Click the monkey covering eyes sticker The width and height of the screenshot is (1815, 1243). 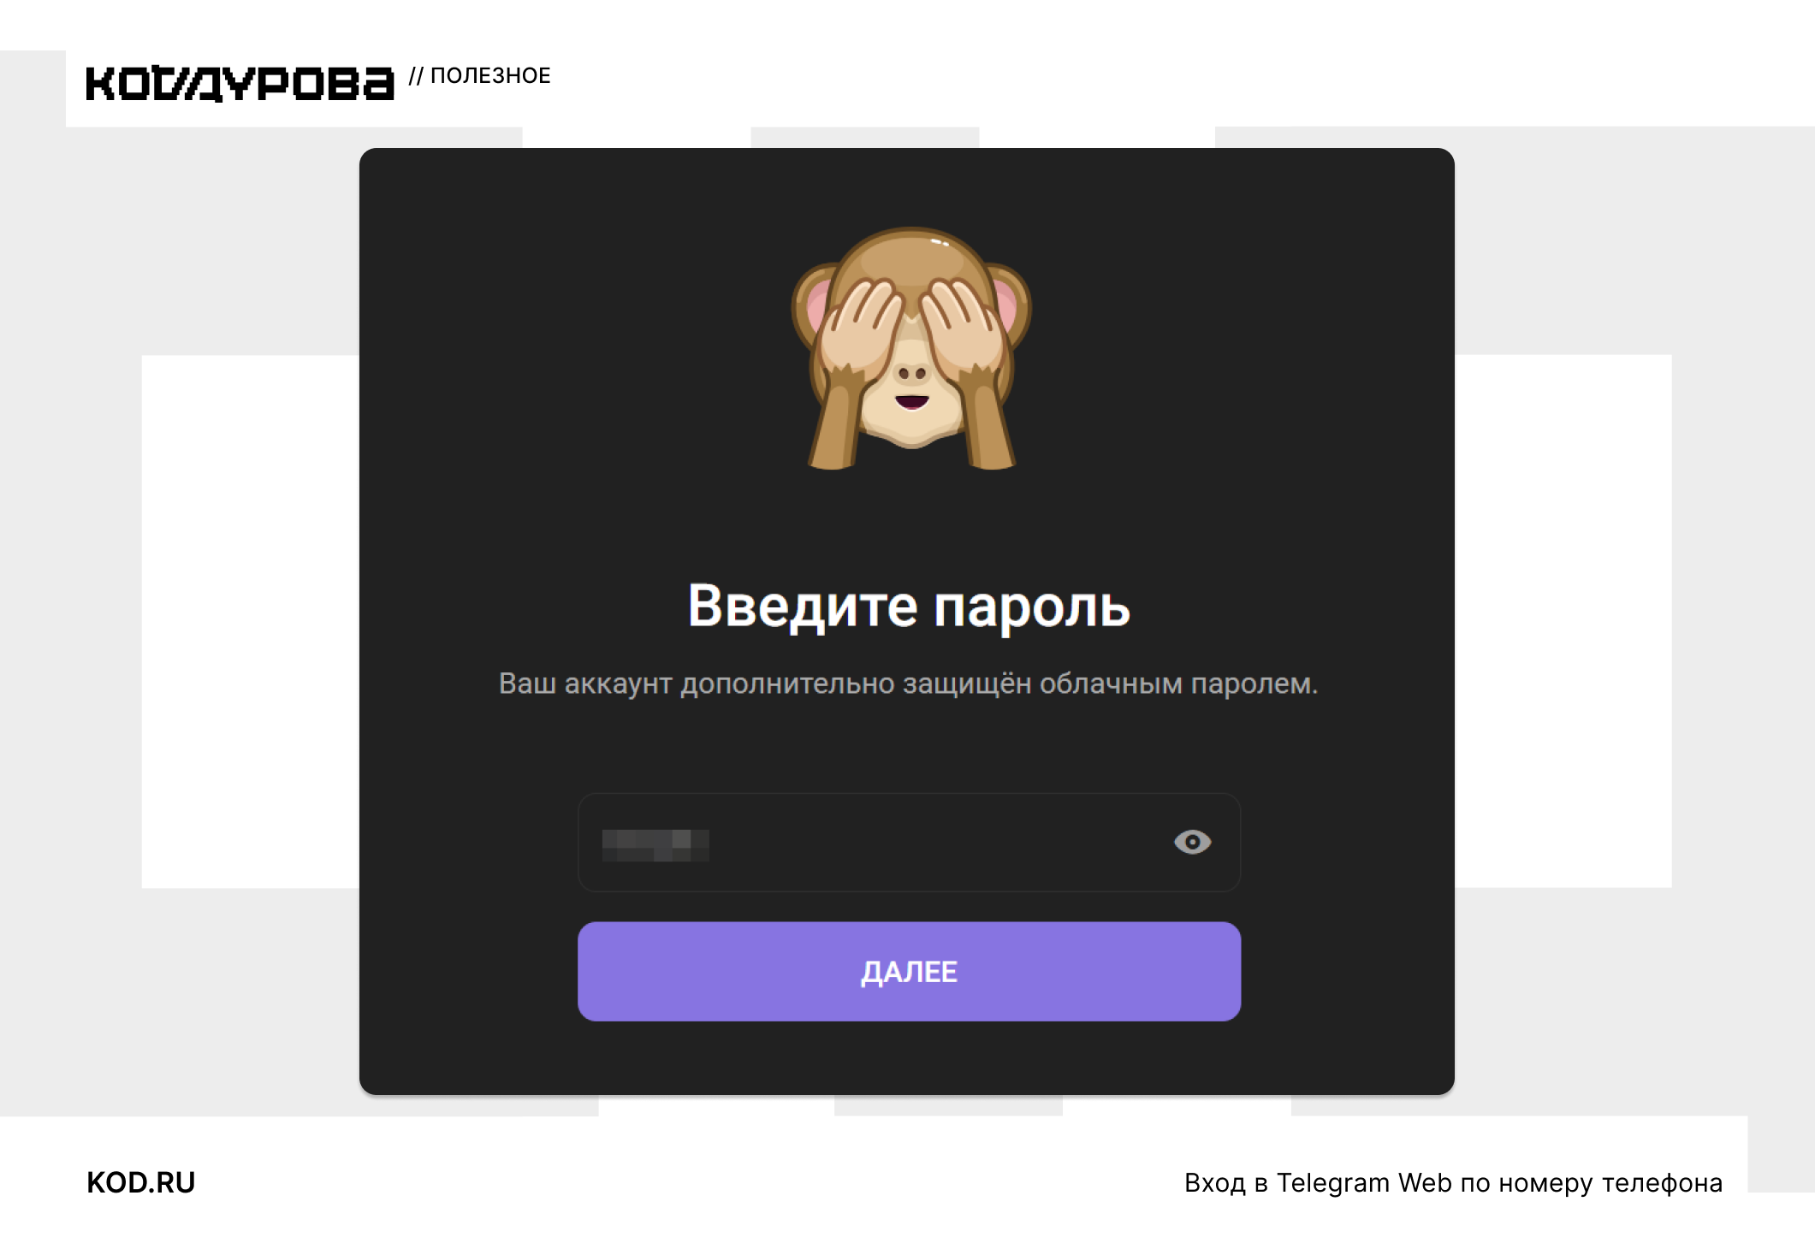pyautogui.click(x=911, y=348)
